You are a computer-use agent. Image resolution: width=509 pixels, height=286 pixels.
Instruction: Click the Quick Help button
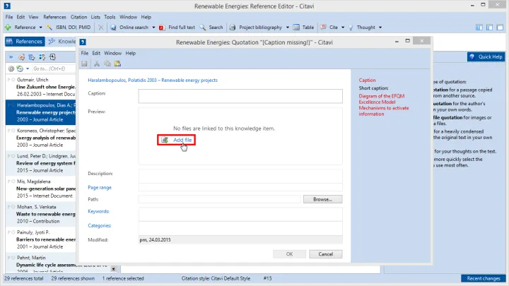coord(486,56)
